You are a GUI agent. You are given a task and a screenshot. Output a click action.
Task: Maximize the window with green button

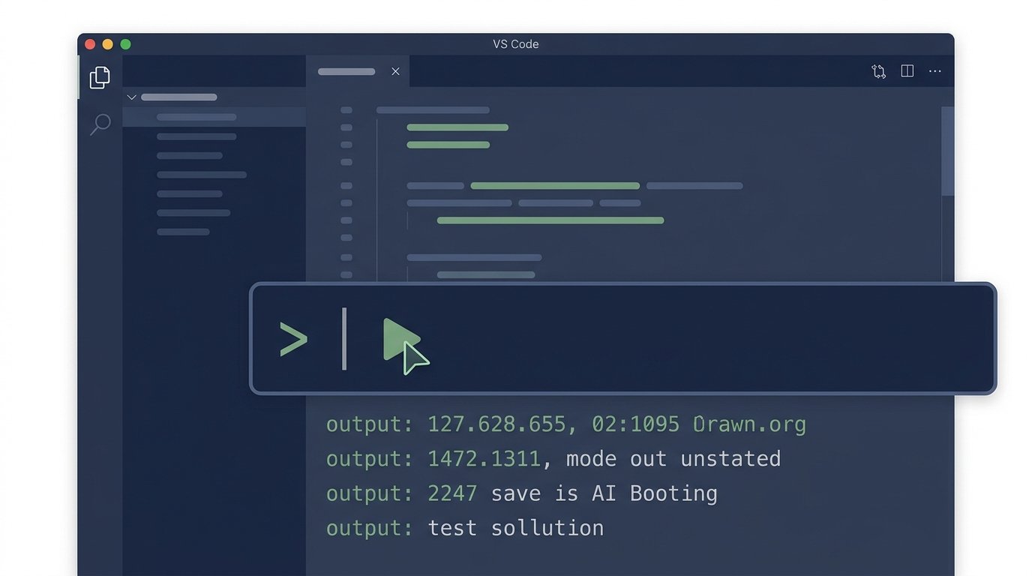[126, 44]
